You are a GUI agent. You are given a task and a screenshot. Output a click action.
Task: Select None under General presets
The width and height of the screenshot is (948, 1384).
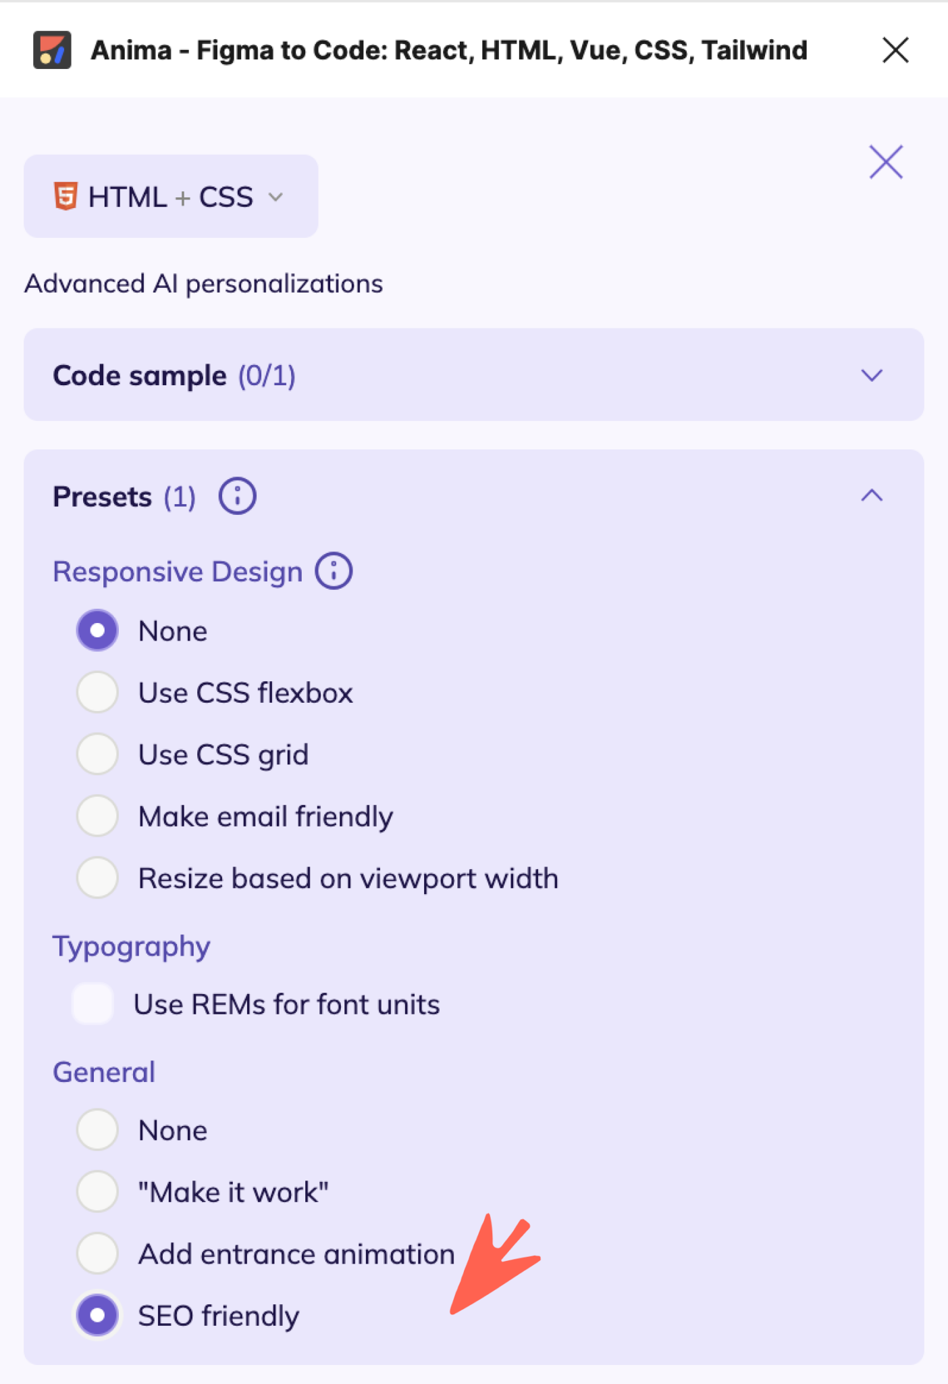97,1129
